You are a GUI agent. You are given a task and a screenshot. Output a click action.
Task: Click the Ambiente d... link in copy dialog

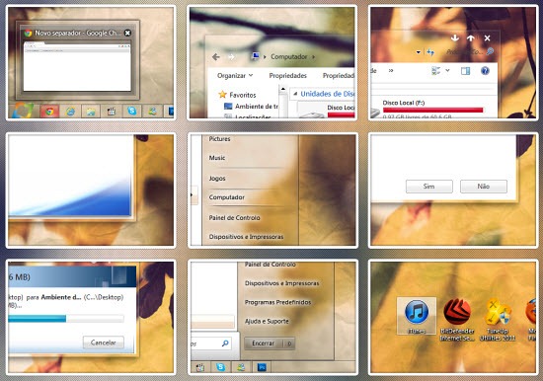coord(61,297)
